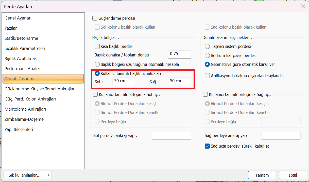
Task: Click the Sol başlık uzunluğu field
Action: pyautogui.click(x=124, y=81)
